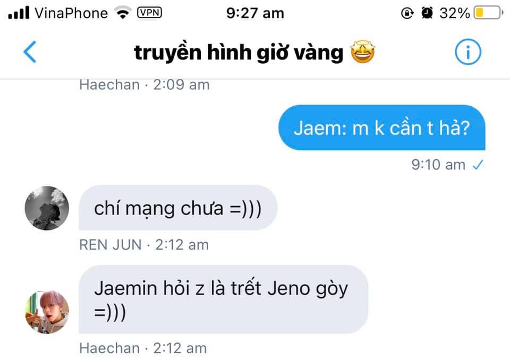Image resolution: width=510 pixels, height=358 pixels.
Task: Open the conversation info icon
Action: [467, 52]
